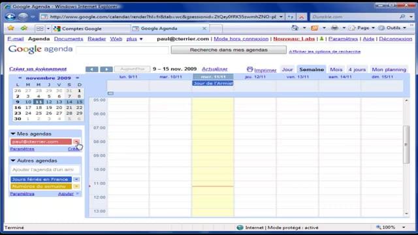Image resolution: width=418 pixels, height=235 pixels.
Task: Click the Internet zone globe icon
Action: pos(240,227)
